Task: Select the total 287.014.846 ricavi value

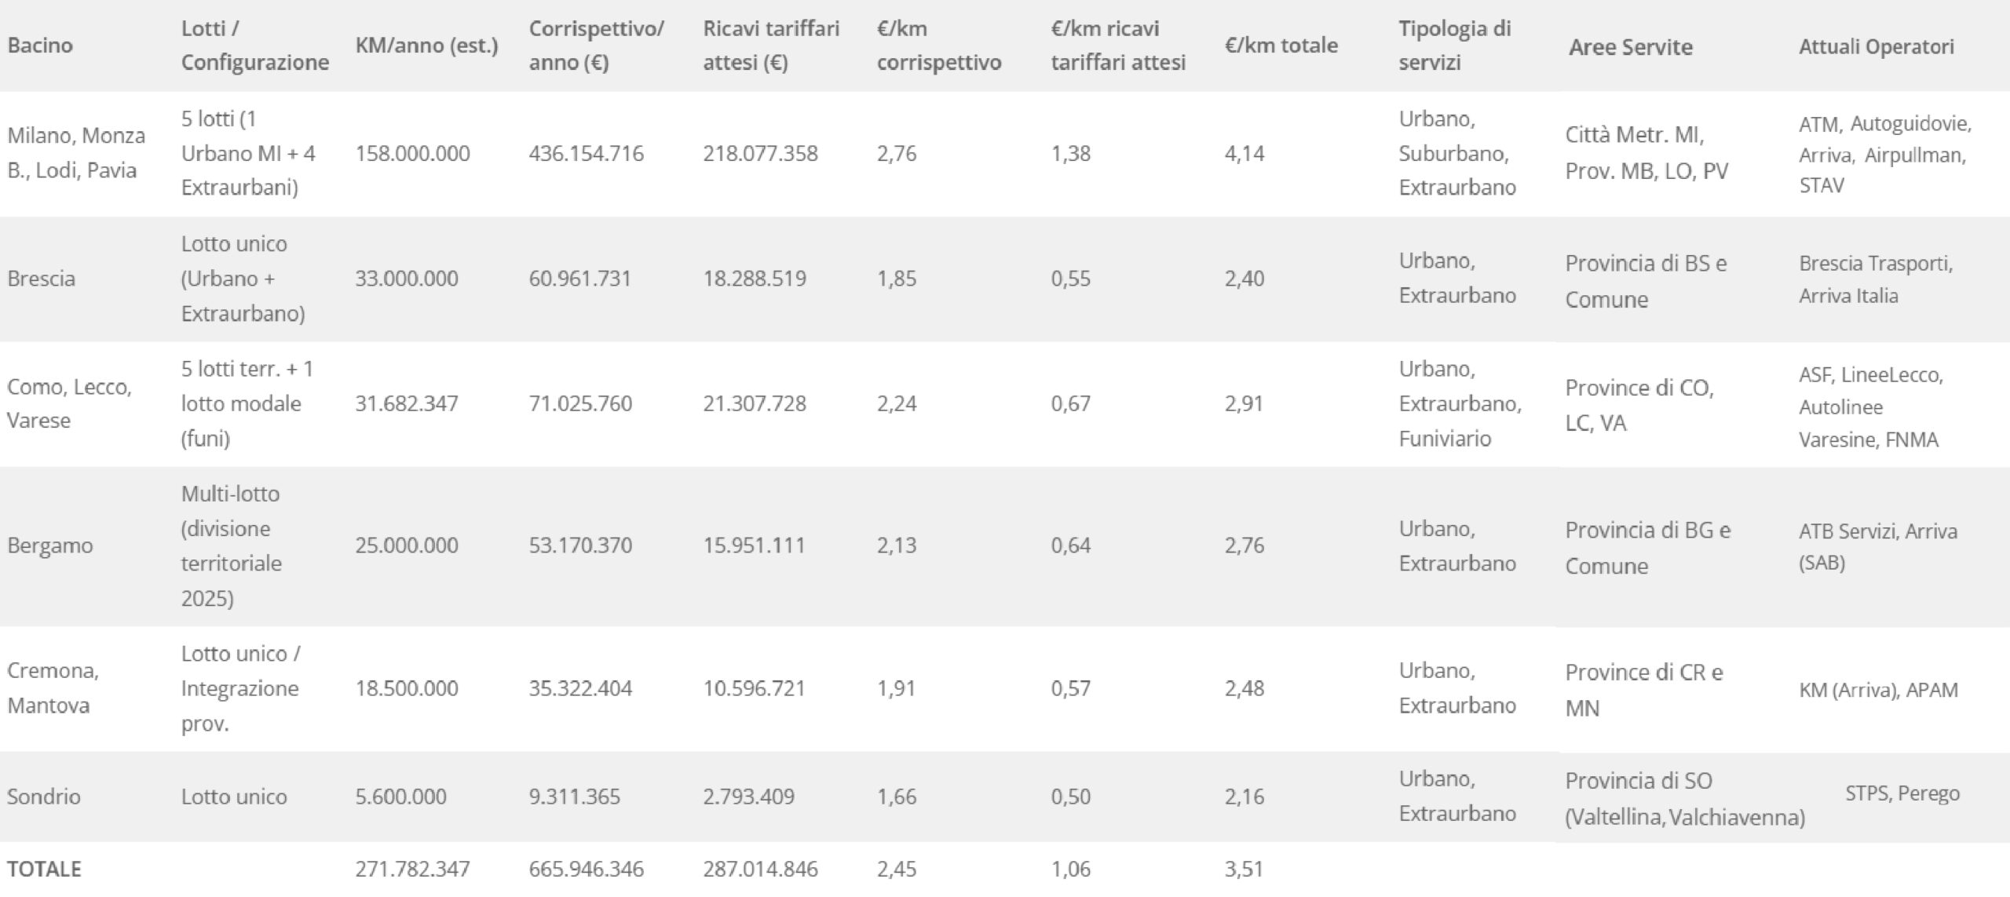Action: 760,869
